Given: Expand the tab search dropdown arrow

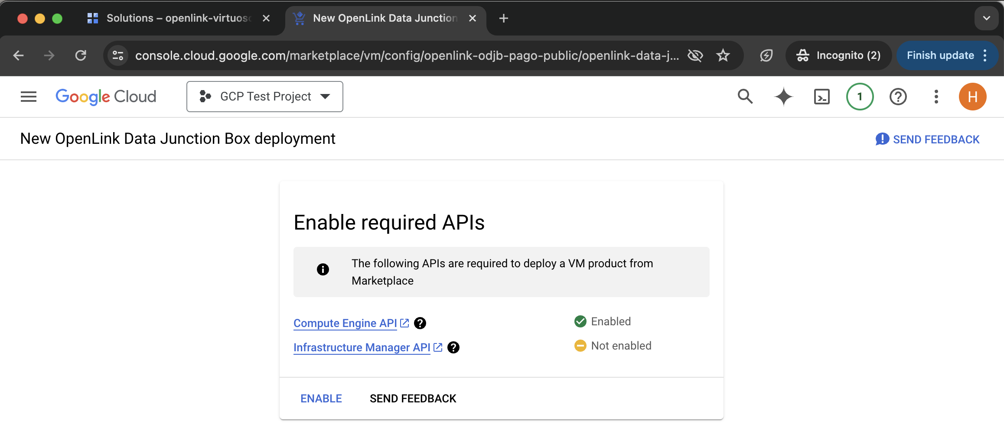Looking at the screenshot, I should coord(987,18).
